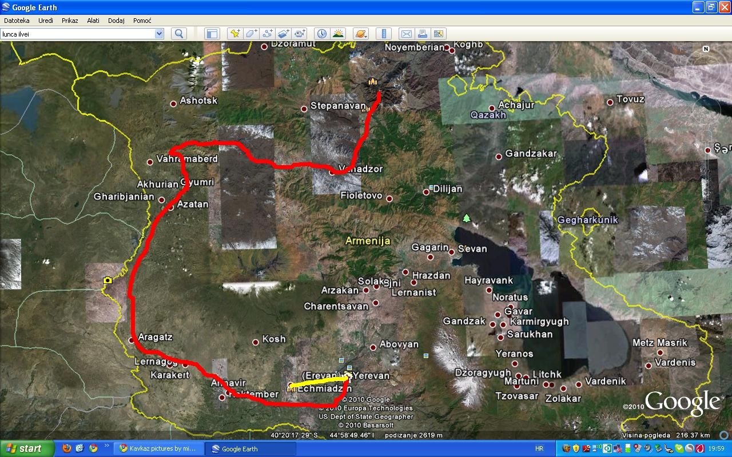Select the Noyemberian place label
The width and height of the screenshot is (732, 457).
[415, 47]
